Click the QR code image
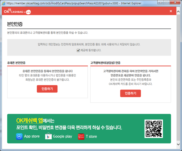This screenshot has width=182, height=151. coord(154,129)
